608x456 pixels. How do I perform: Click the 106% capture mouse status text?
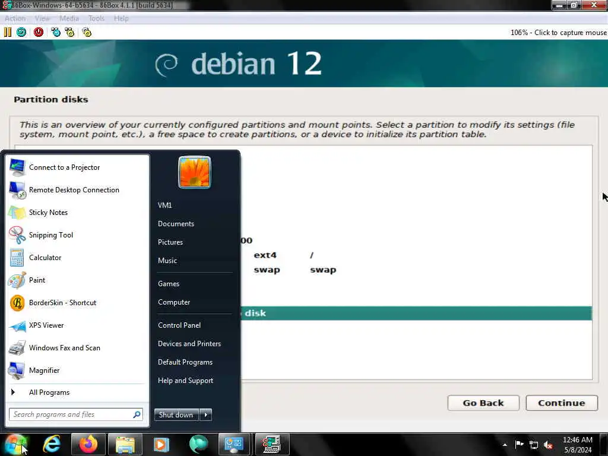(x=558, y=33)
